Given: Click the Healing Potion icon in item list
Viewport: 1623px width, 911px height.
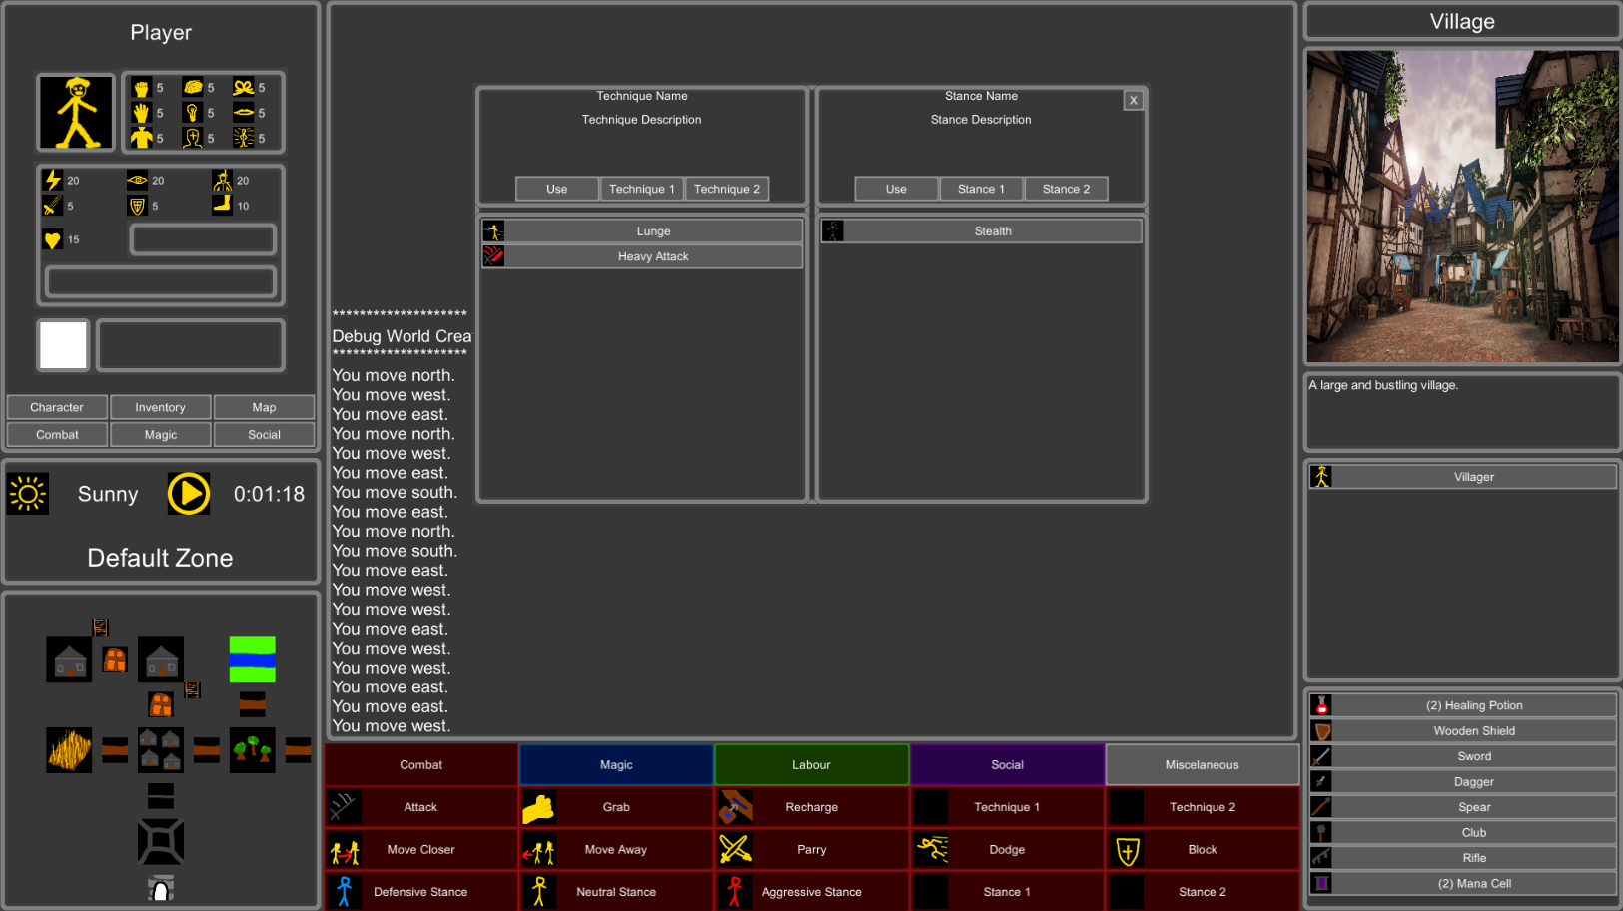Looking at the screenshot, I should click(x=1321, y=705).
